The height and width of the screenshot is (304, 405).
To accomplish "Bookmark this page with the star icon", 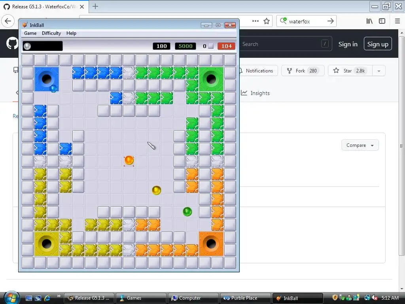I will pyautogui.click(x=267, y=21).
